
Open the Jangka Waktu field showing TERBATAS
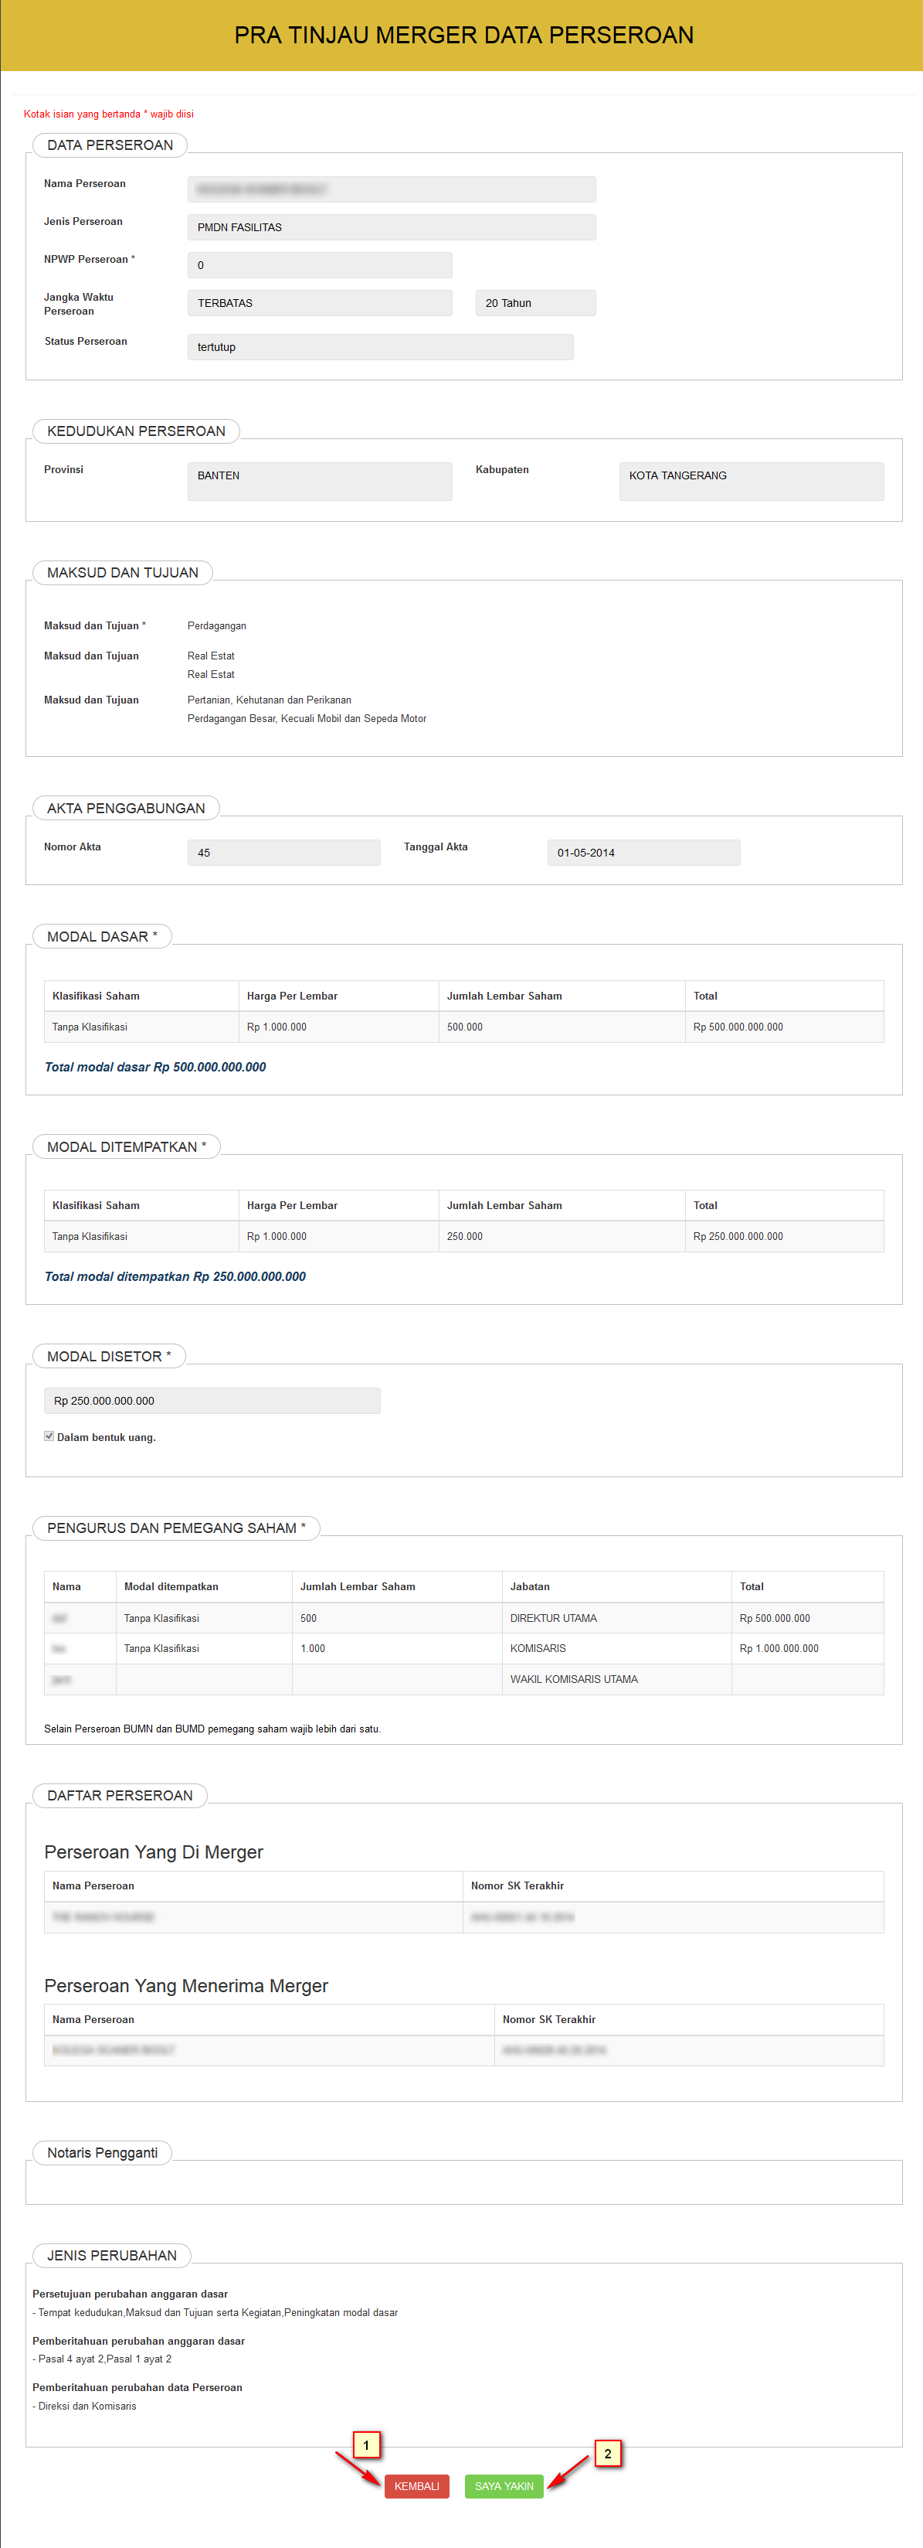[319, 303]
